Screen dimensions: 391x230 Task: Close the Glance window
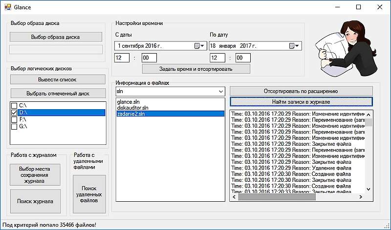380,7
